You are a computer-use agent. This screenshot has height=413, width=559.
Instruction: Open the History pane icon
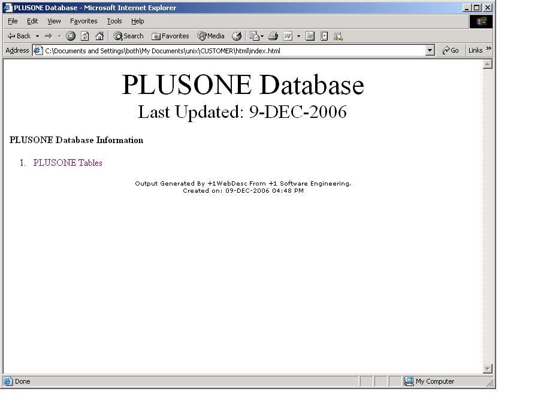(237, 36)
